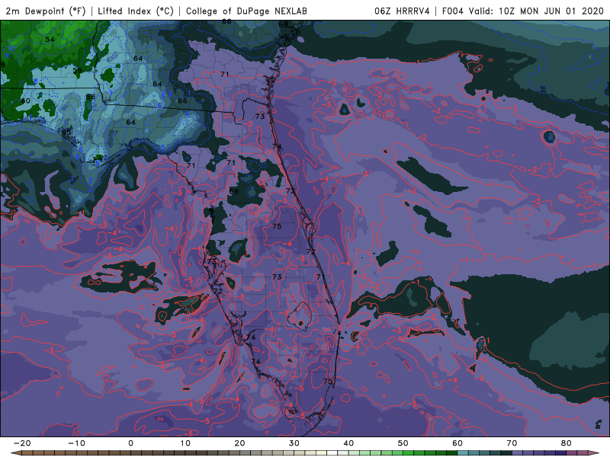Click the "10Z MON JUN 01 2020" valid time
This screenshot has width=610, height=457.
click(551, 11)
